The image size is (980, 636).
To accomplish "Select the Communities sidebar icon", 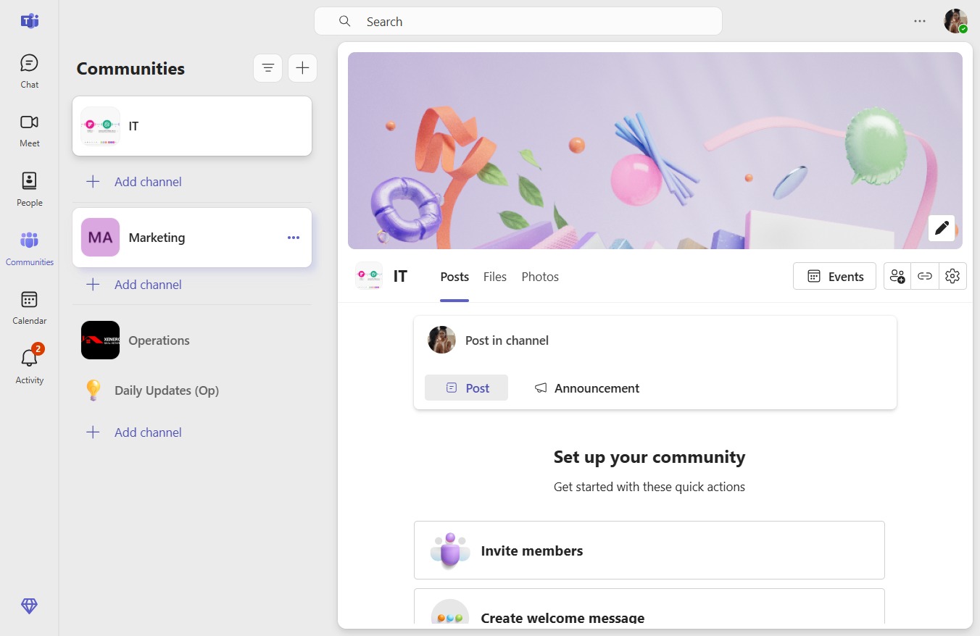I will pos(29,248).
